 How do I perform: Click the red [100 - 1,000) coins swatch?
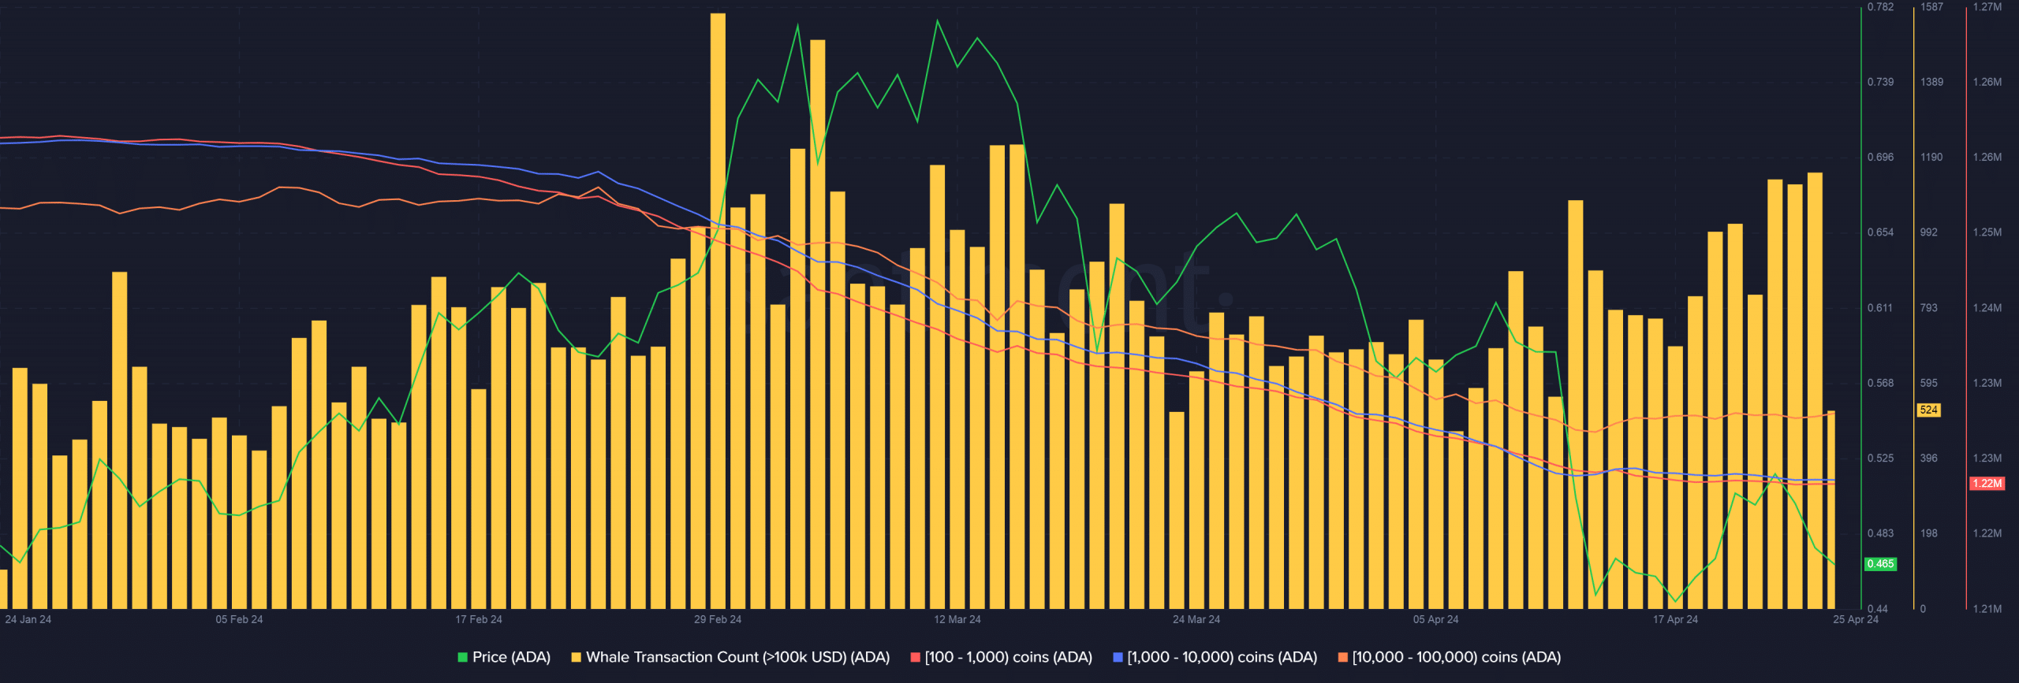pyautogui.click(x=916, y=657)
